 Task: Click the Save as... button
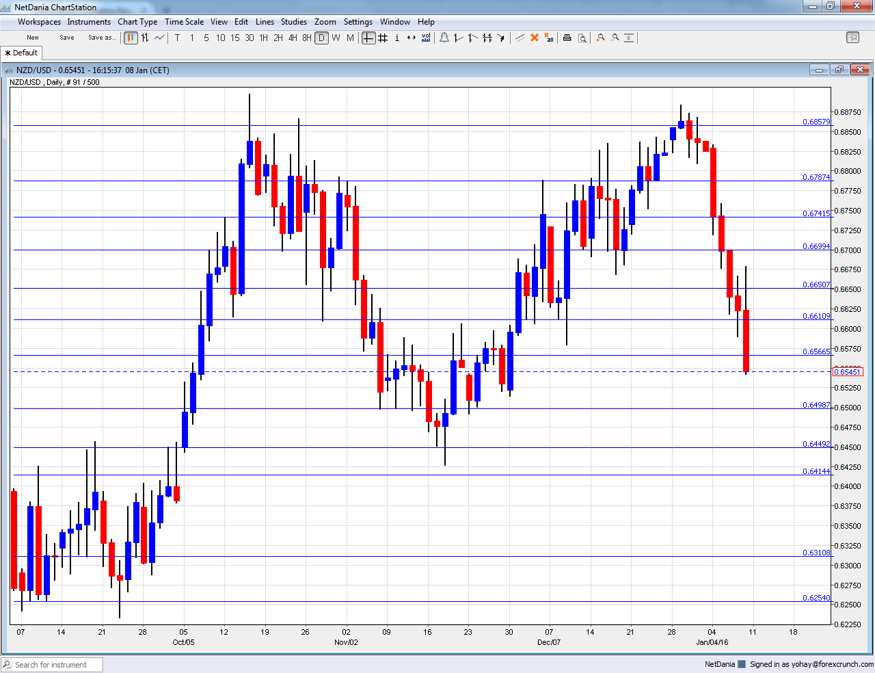pyautogui.click(x=101, y=38)
